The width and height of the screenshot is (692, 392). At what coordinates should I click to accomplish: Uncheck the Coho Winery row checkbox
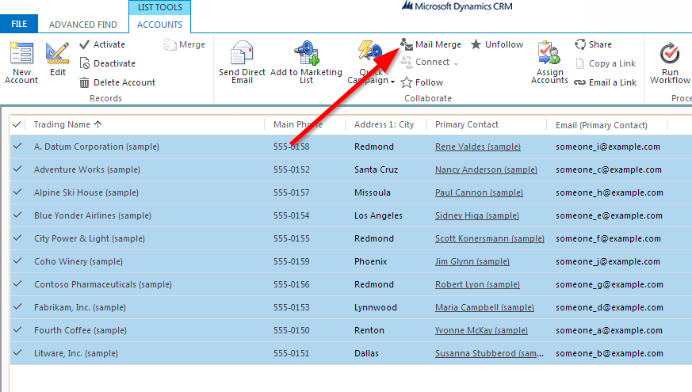click(x=17, y=261)
